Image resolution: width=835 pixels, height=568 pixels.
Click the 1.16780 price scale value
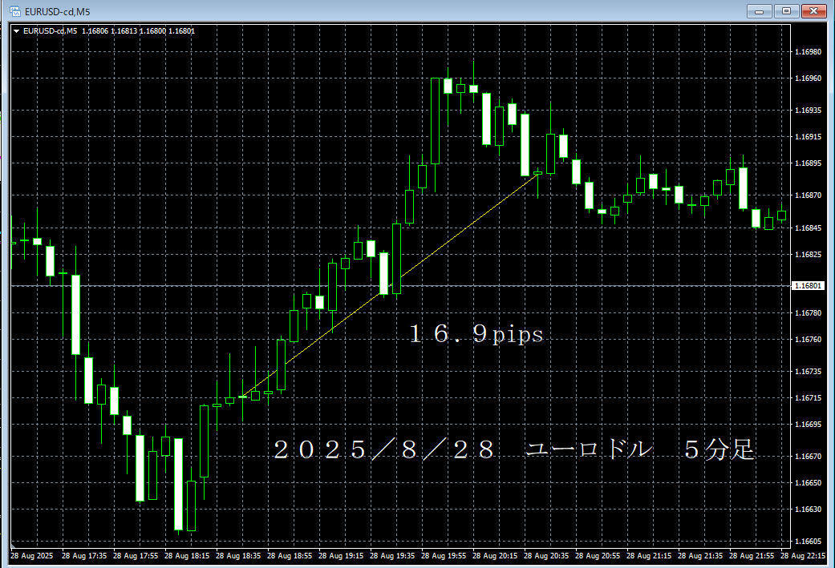click(x=808, y=313)
